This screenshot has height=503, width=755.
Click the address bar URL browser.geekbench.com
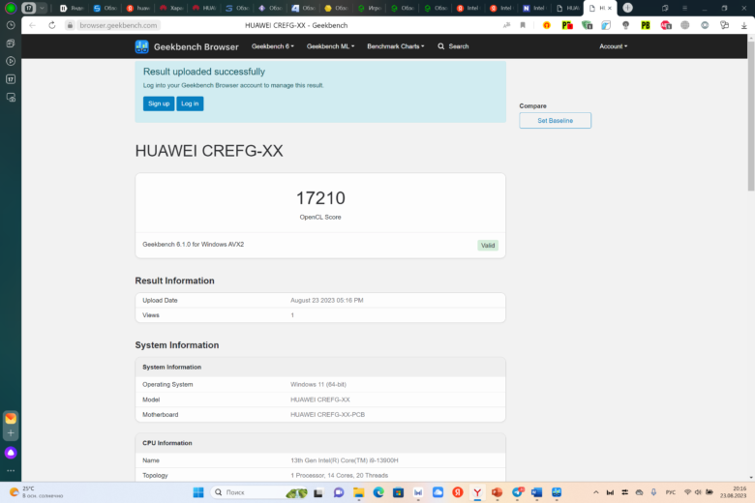tap(118, 25)
